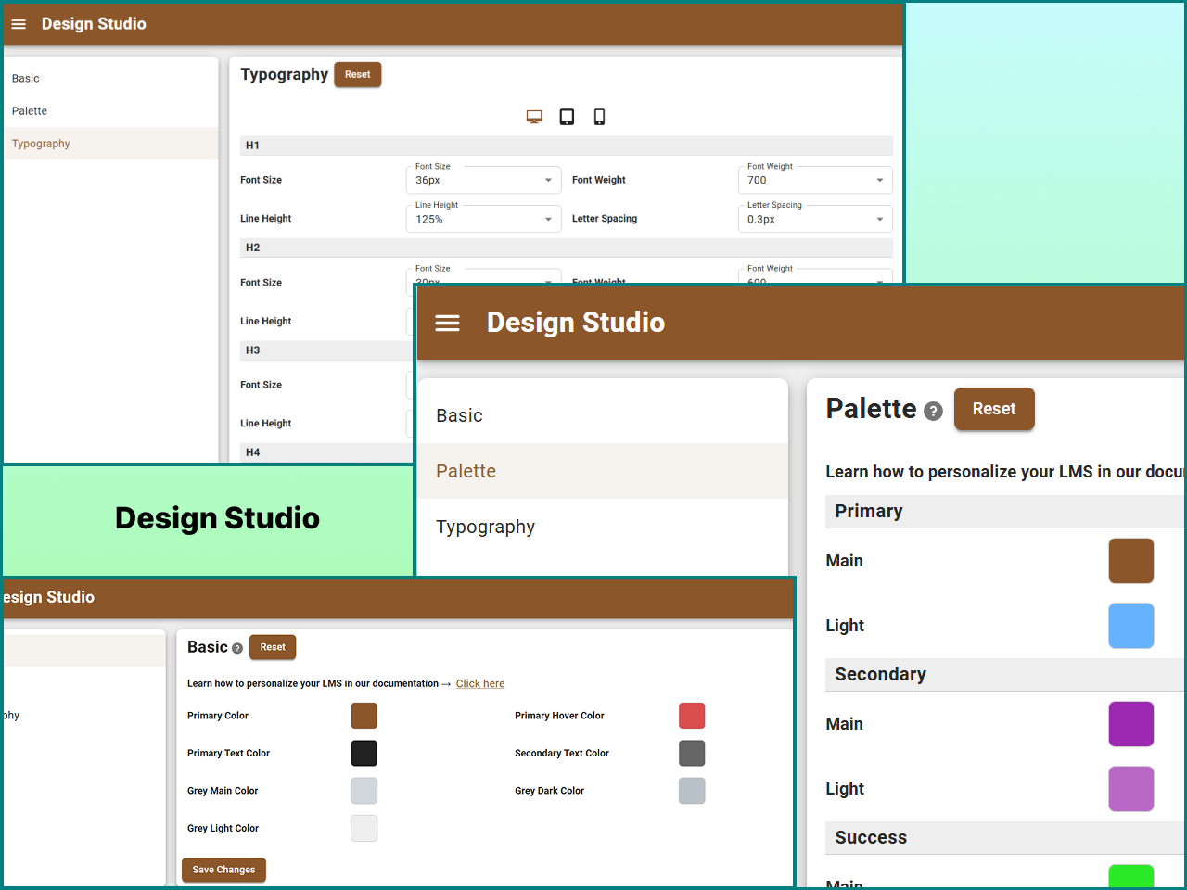This screenshot has width=1187, height=890.
Task: Select the mobile phone preview icon
Action: 599,116
